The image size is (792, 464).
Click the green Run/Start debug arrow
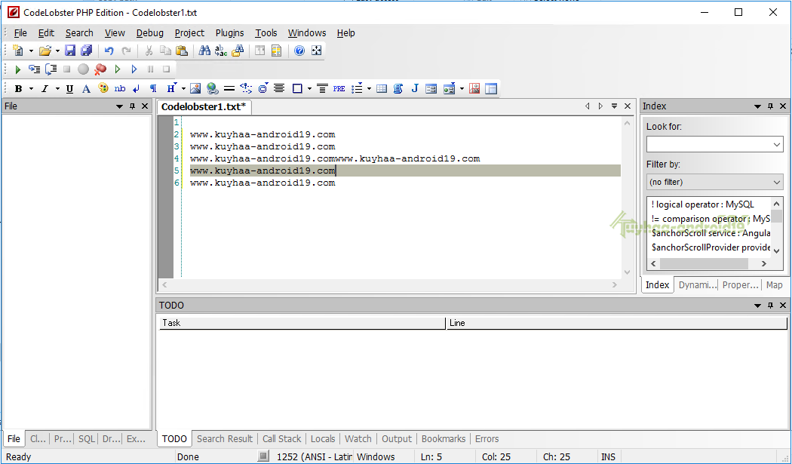point(17,69)
